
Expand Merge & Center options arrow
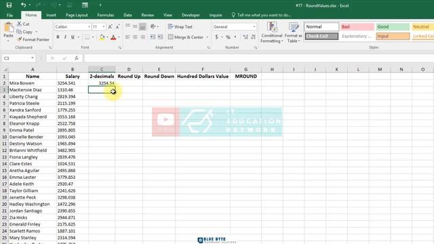click(x=208, y=37)
